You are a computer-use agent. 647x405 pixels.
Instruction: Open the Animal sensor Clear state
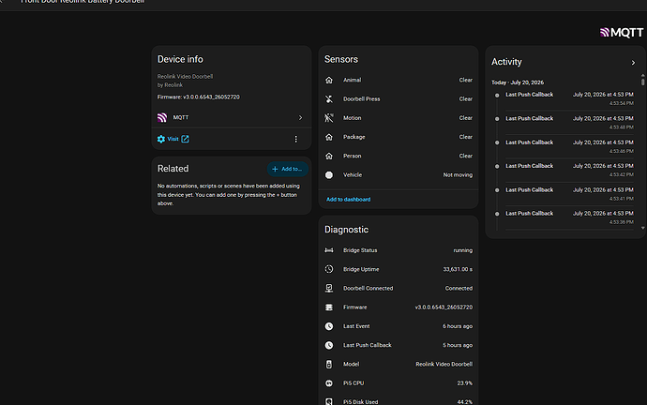(465, 80)
